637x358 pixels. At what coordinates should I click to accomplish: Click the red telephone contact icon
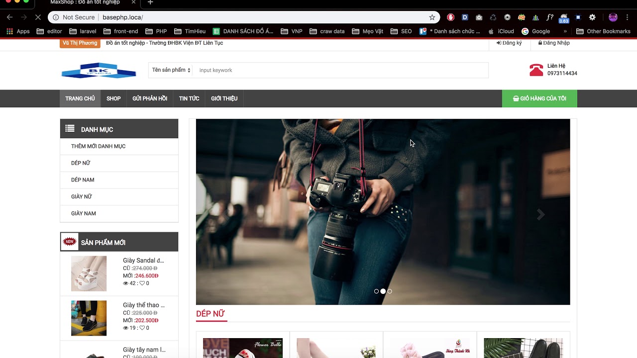tap(536, 70)
